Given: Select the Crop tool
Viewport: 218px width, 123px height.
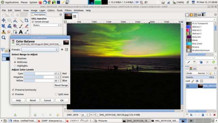Looking at the screenshot, I should point(27,20).
